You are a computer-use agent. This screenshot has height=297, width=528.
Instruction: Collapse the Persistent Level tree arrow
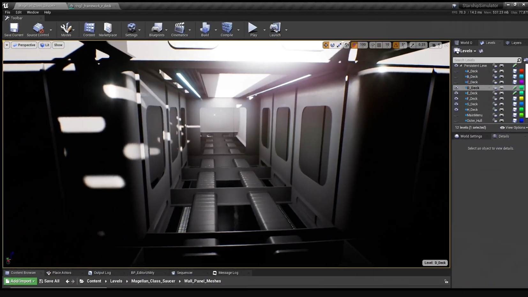pyautogui.click(x=461, y=66)
